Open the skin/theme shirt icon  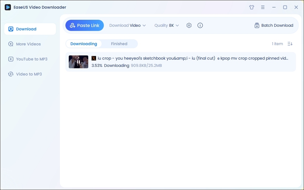pos(252,7)
